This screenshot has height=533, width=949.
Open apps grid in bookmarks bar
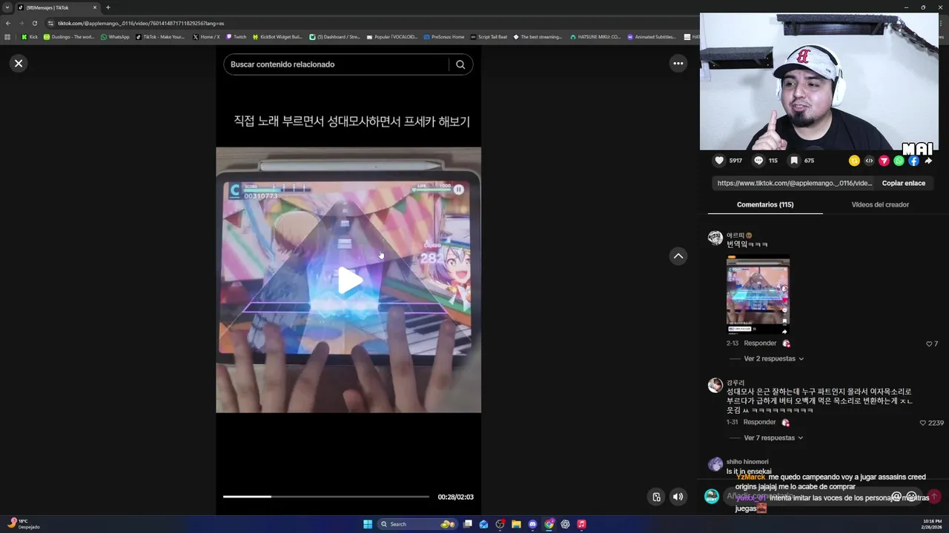point(7,37)
